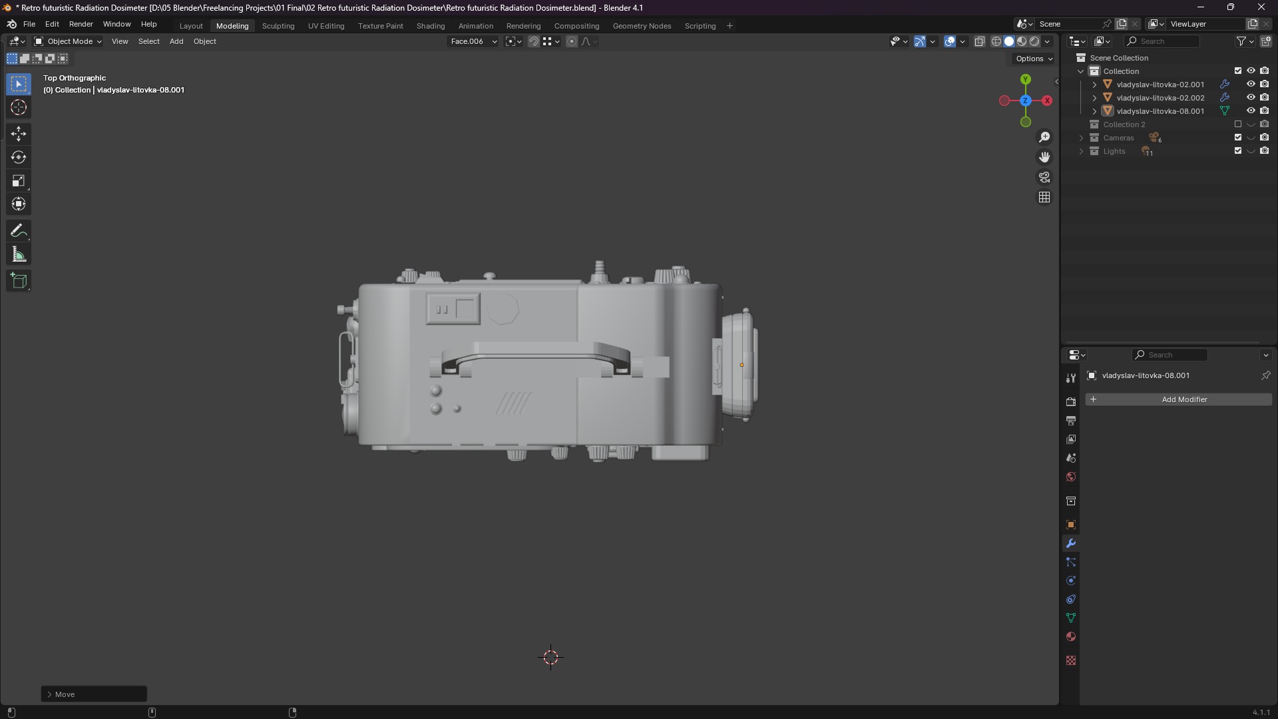The height and width of the screenshot is (719, 1278).
Task: Switch to the Shading workspace tab
Action: [x=430, y=26]
